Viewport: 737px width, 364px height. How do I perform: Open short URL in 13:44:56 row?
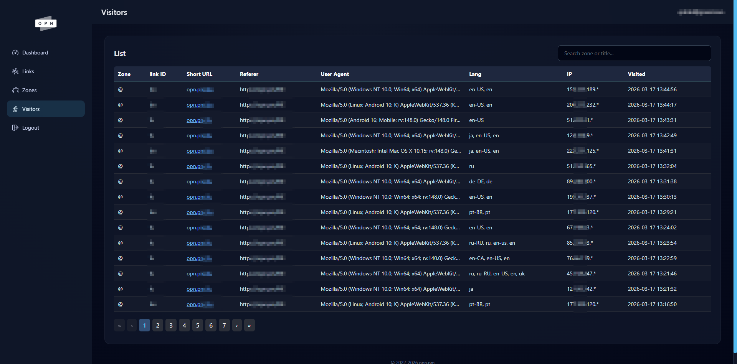pyautogui.click(x=200, y=89)
